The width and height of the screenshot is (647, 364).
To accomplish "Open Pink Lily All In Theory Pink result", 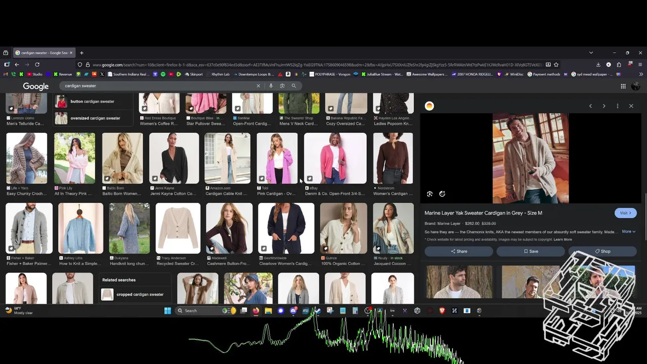I will (x=74, y=158).
